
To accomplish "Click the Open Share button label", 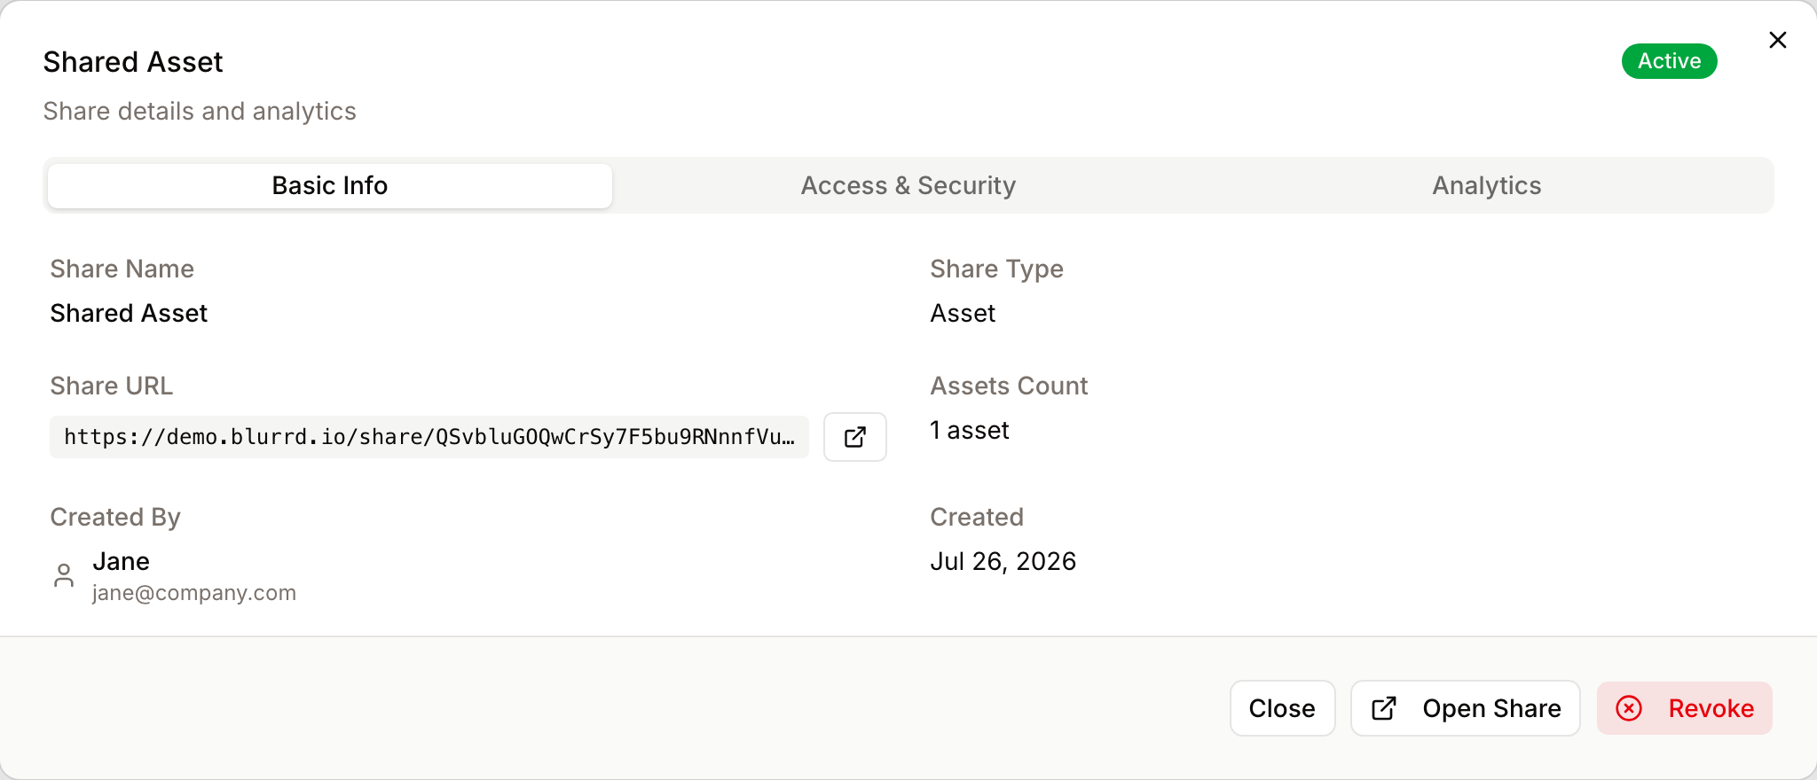I will [x=1491, y=708].
